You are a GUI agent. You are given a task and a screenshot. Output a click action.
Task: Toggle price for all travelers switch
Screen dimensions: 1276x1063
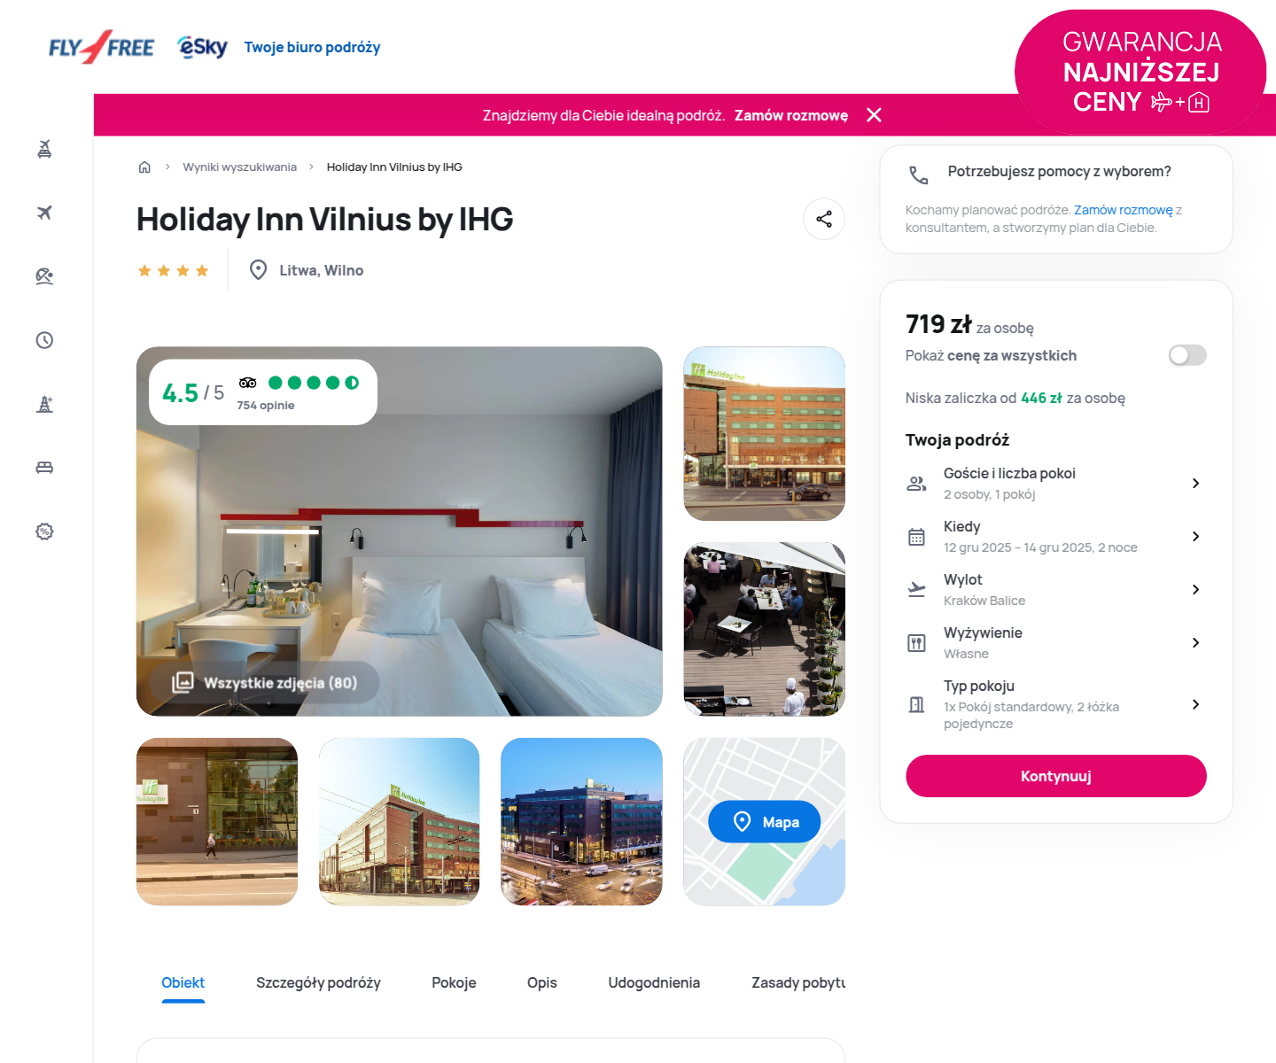pos(1187,355)
